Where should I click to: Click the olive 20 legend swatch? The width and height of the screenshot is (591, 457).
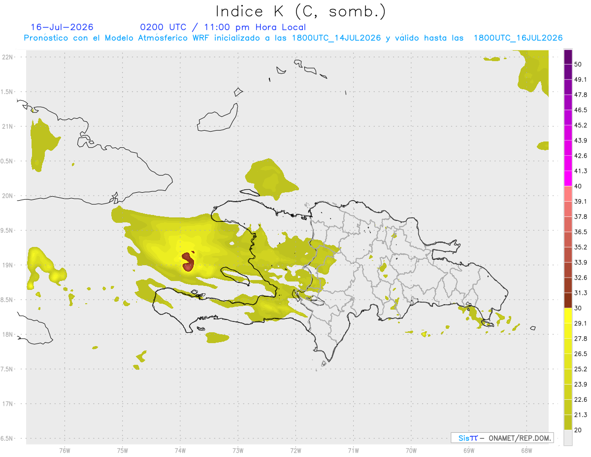[568, 422]
